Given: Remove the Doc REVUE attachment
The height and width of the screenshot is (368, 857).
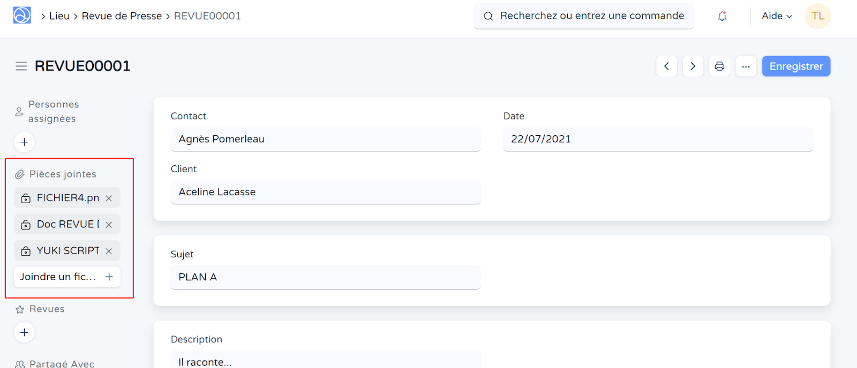Looking at the screenshot, I should coord(109,225).
